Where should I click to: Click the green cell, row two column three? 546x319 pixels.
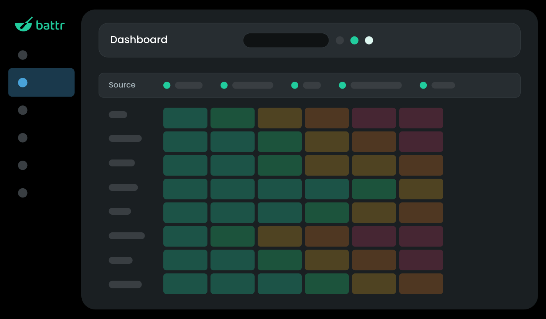coord(280,142)
